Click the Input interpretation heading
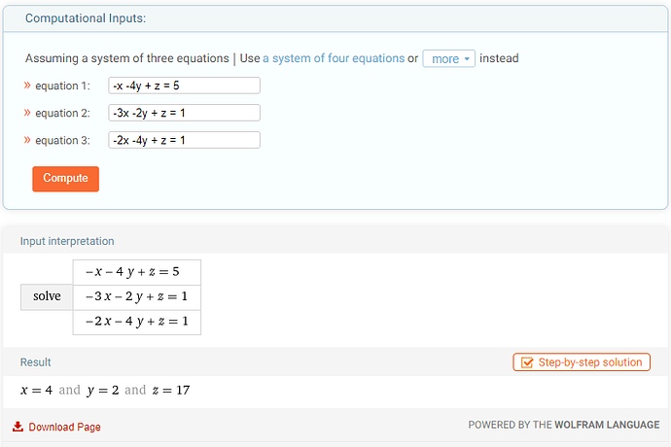 point(67,241)
